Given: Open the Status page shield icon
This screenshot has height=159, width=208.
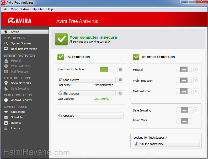Looking at the screenshot, I should coord(6,32).
